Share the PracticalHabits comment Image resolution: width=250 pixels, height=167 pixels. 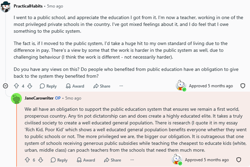102,86
